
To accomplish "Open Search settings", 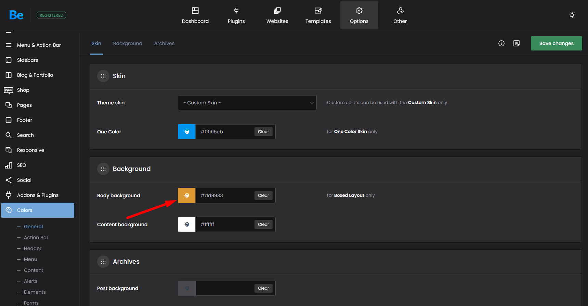I will (38, 135).
